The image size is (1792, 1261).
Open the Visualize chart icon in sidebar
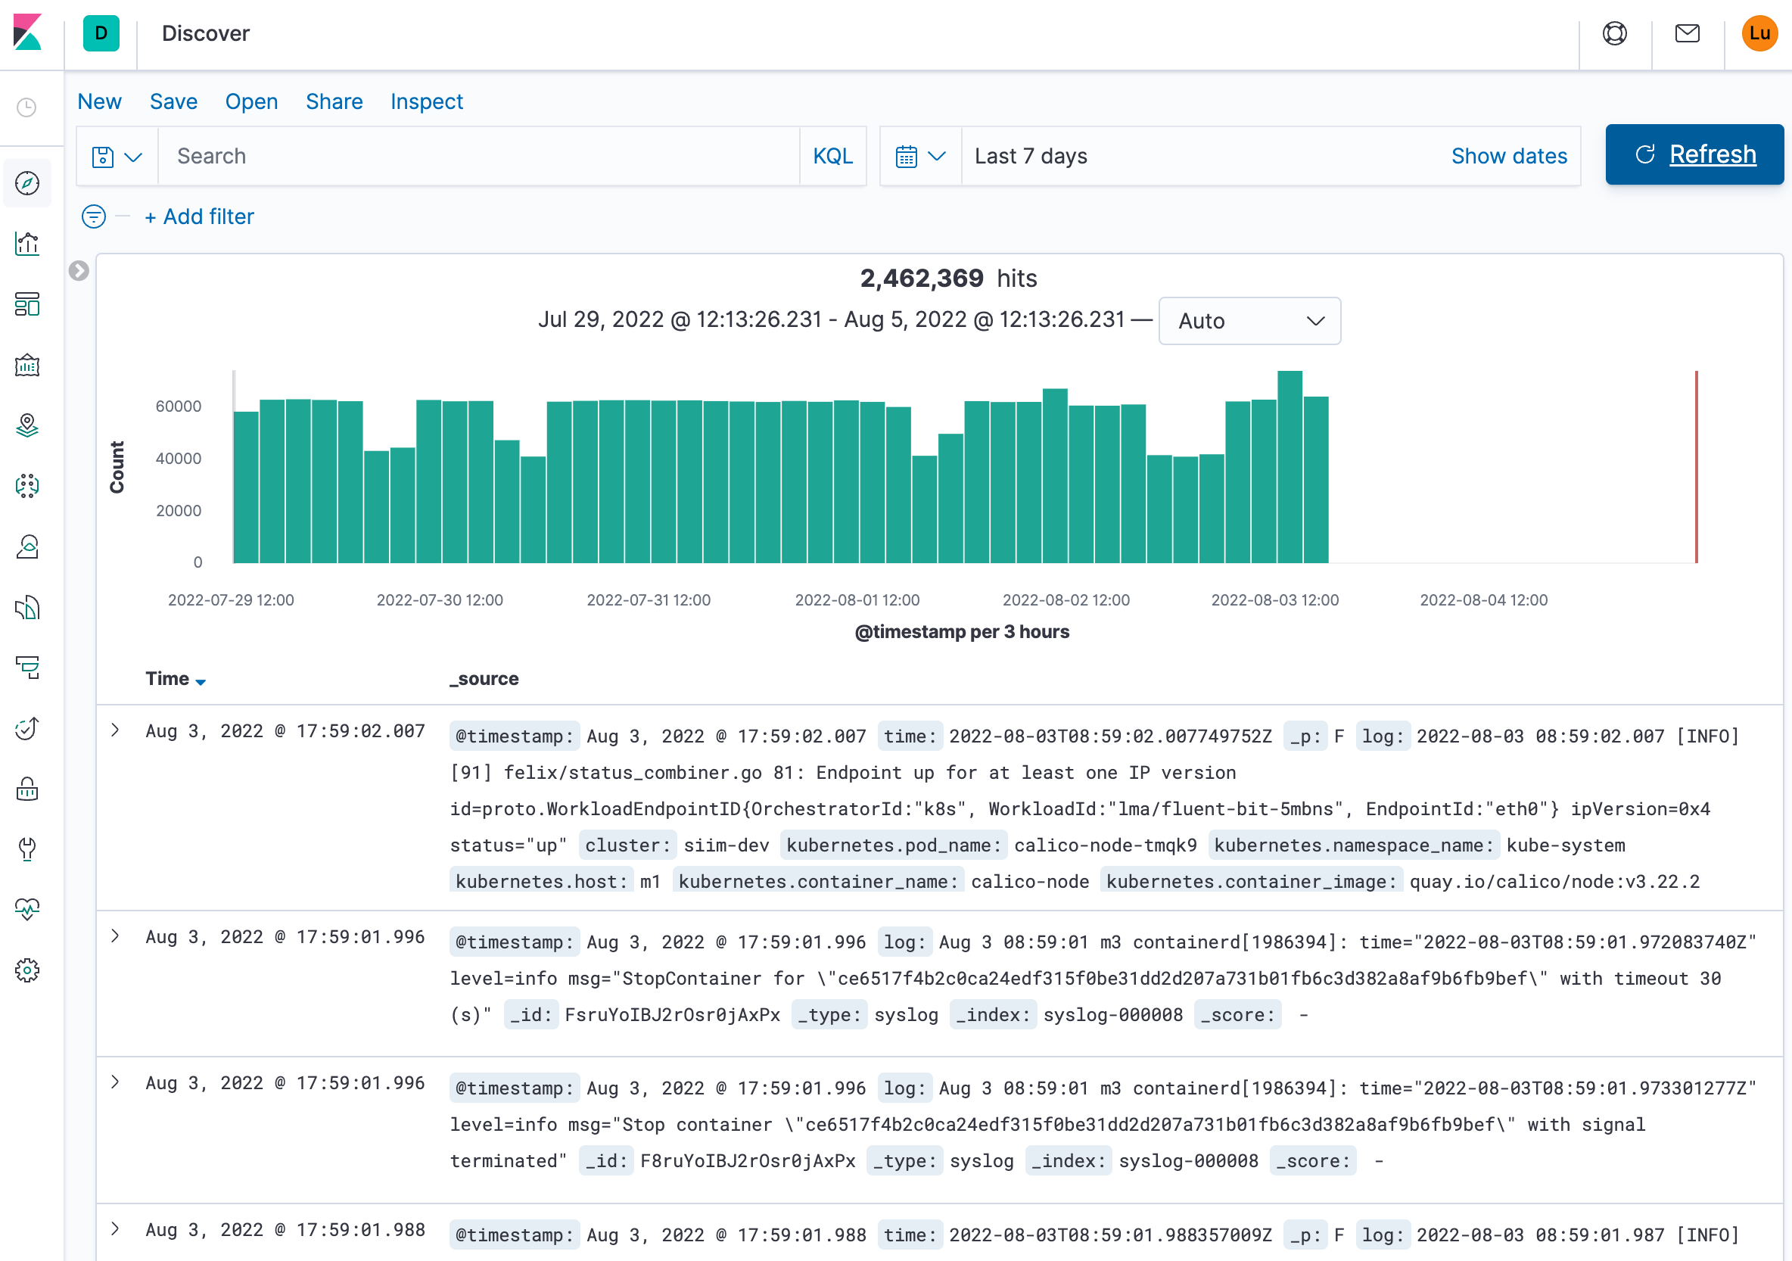click(x=26, y=244)
